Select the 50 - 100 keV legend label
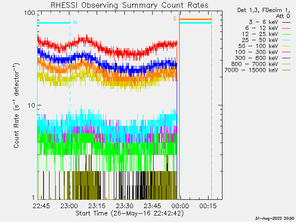 coord(258,46)
